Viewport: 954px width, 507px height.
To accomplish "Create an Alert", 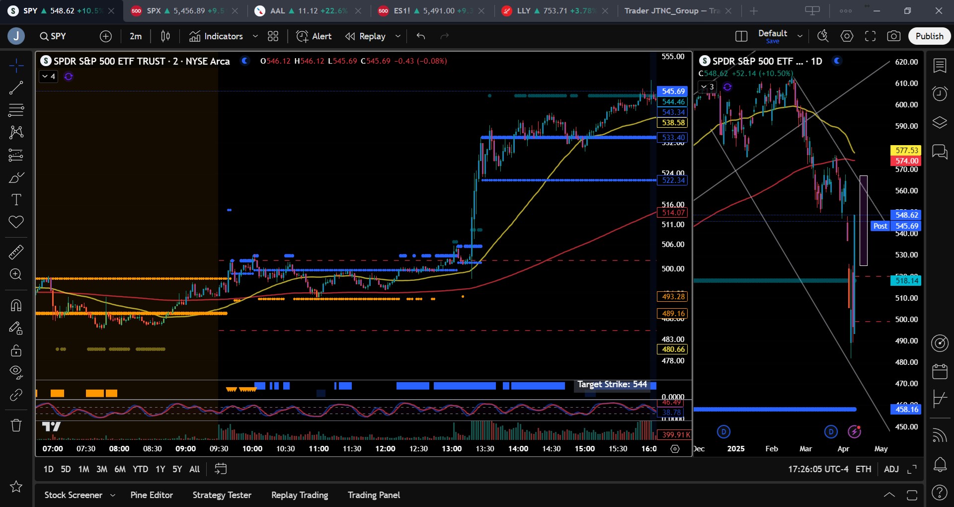I will point(314,36).
